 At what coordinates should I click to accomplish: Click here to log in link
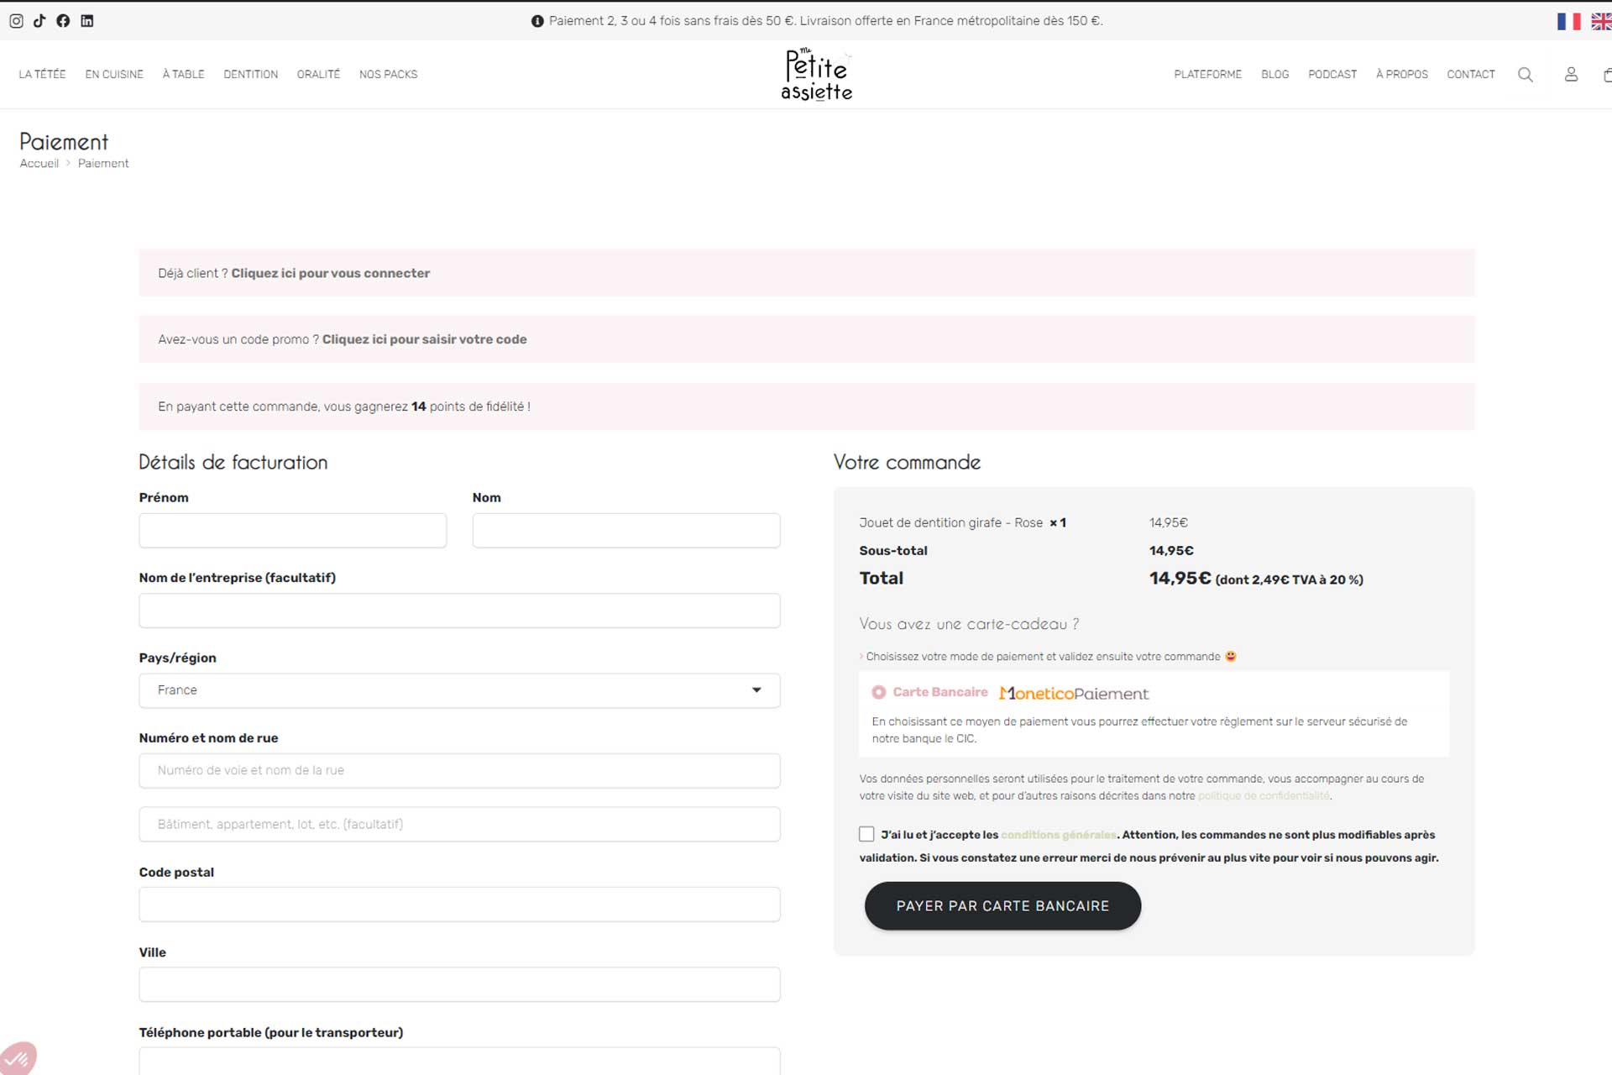coord(330,273)
